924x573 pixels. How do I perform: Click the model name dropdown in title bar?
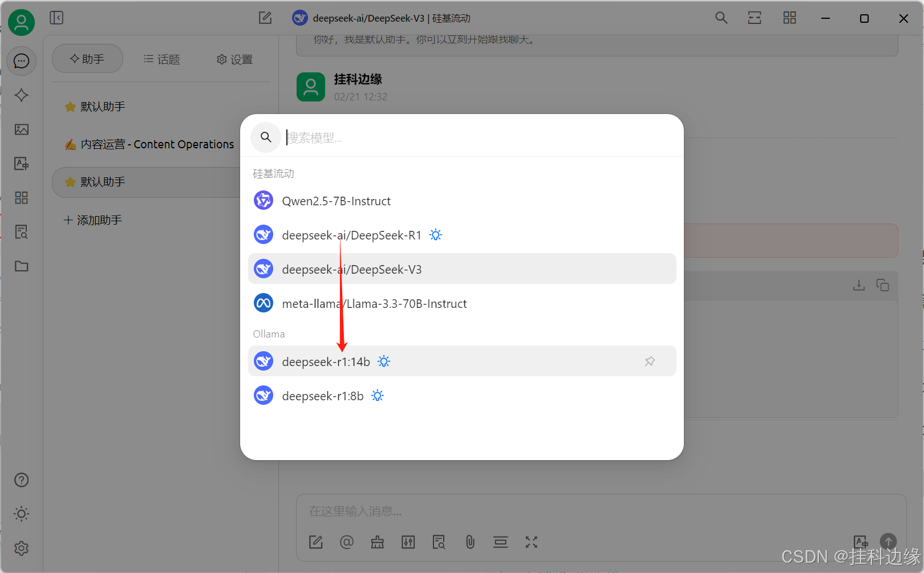382,18
